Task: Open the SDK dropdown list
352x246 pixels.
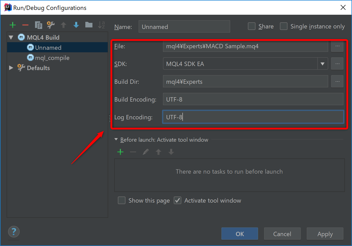Action: coord(322,64)
